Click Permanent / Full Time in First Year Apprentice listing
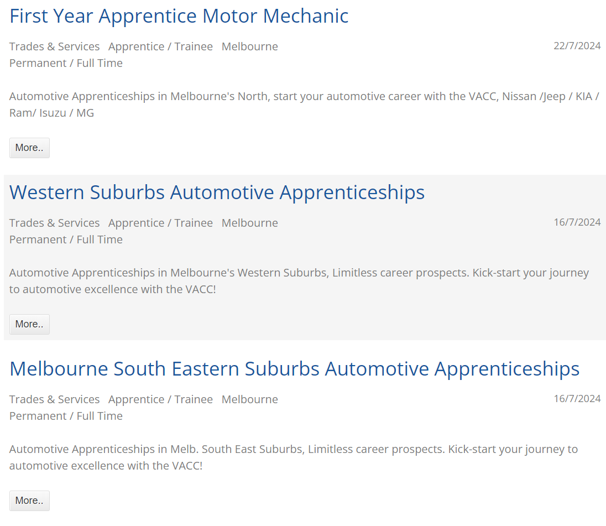 (66, 63)
